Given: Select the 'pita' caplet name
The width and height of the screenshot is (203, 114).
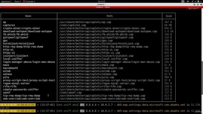Looking at the screenshot, I should point(6,77).
